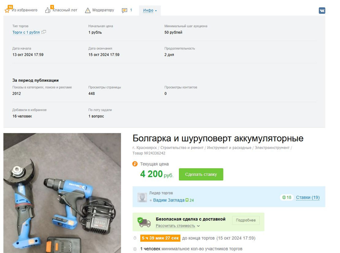This screenshot has height=253, width=340.
Task: Open Вадим Заглада user profile
Action: click(x=168, y=200)
